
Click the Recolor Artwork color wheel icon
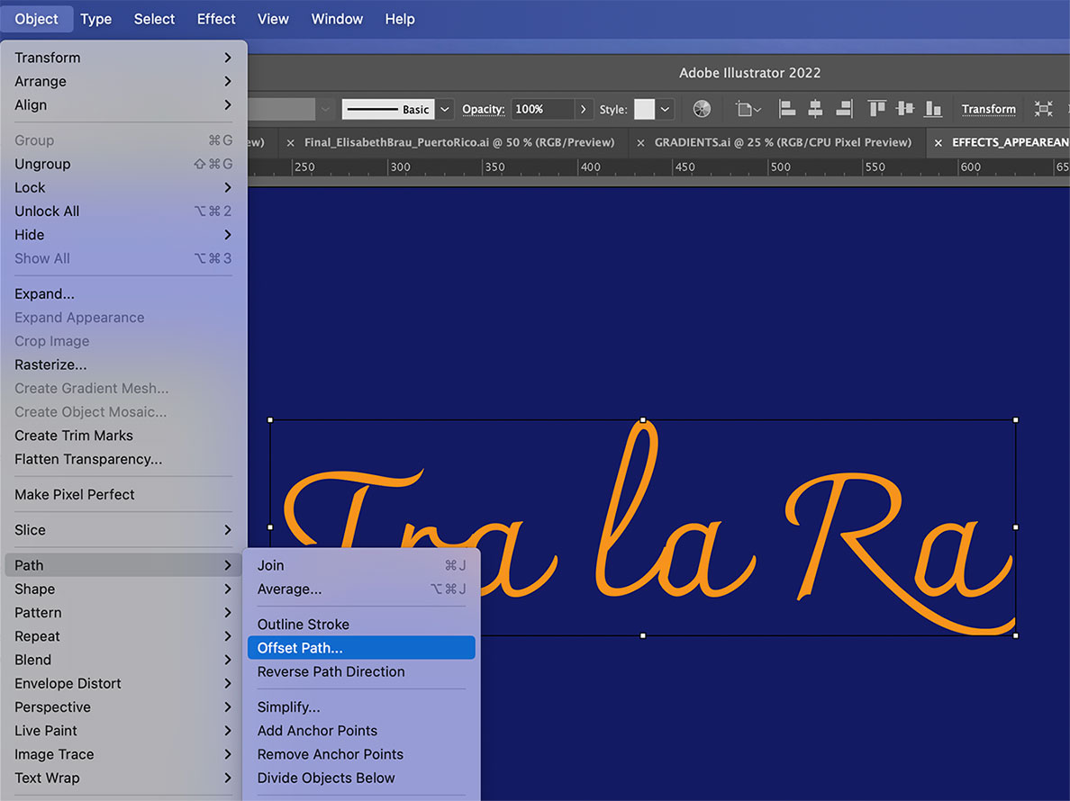(x=702, y=109)
